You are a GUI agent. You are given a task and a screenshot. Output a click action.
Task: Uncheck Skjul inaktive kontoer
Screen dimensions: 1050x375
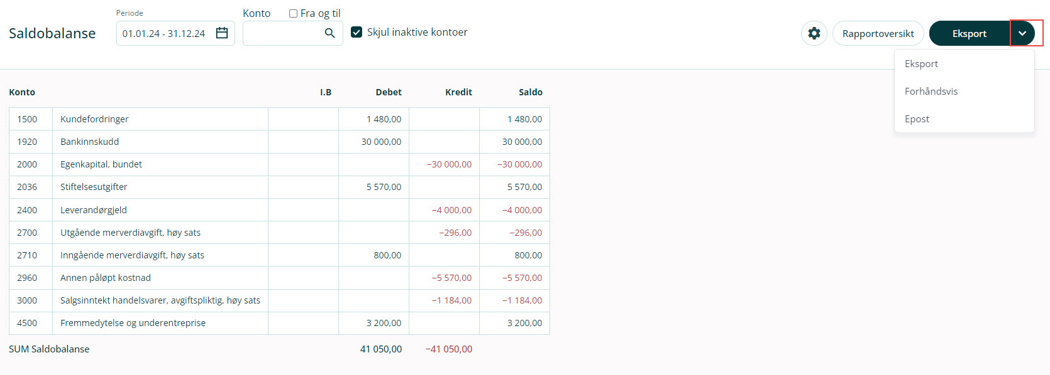point(356,32)
